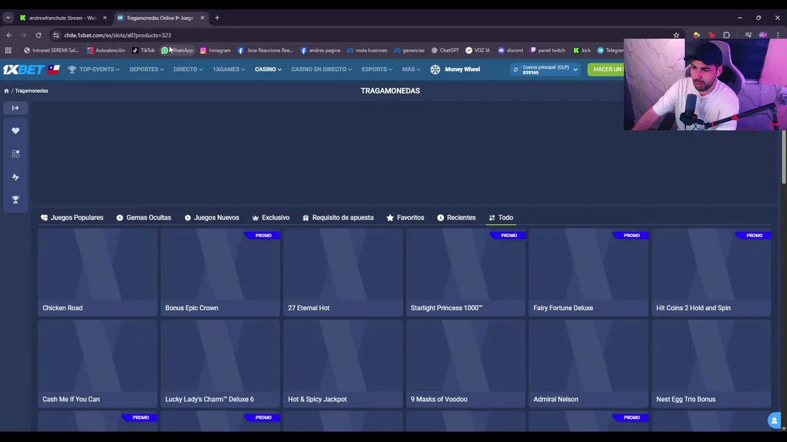Expand the left sidebar arrow

(x=15, y=108)
